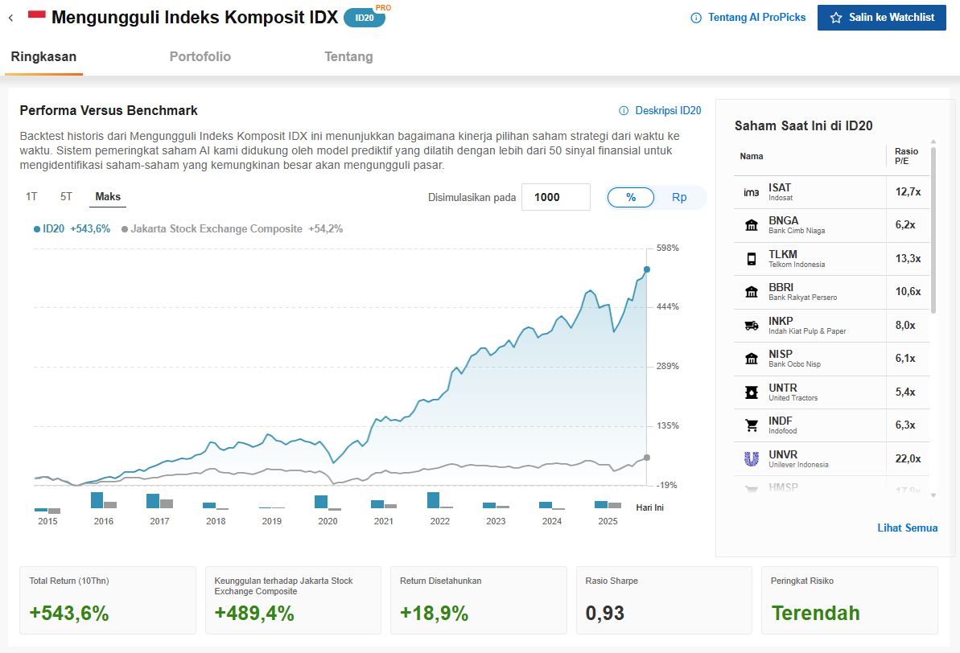This screenshot has height=653, width=960.
Task: Click the Disimulasikan pada amount input field
Action: click(556, 197)
